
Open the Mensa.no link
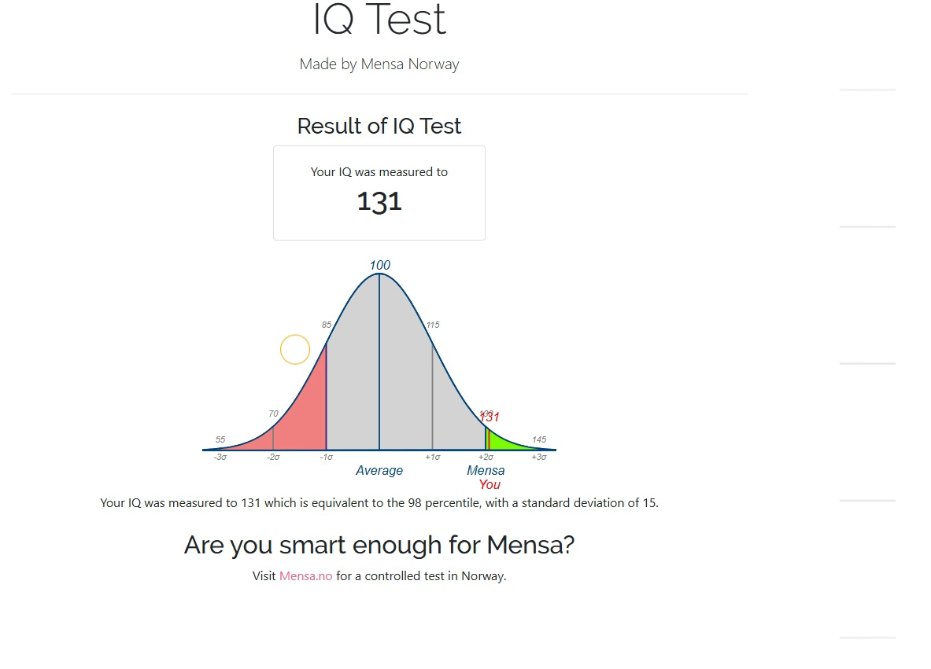click(x=306, y=576)
